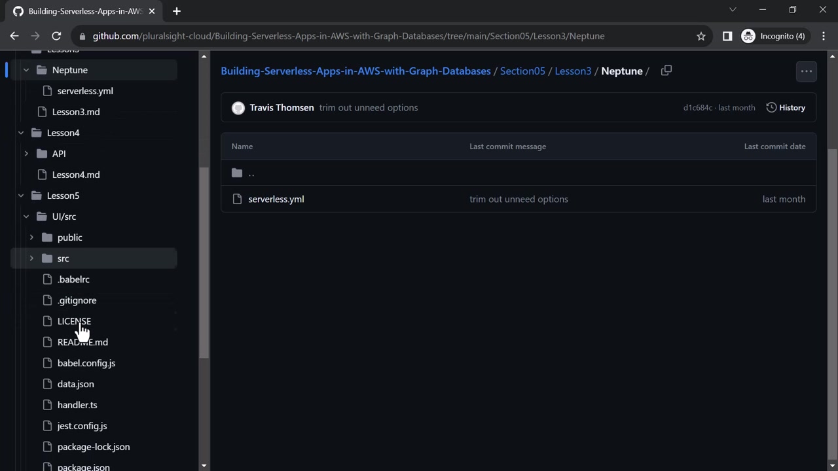838x471 pixels.
Task: Navigate to Lesson3 breadcrumb
Action: [573, 71]
